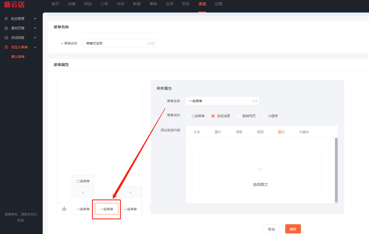Click the 自定义菜单 sidebar icon
This screenshot has width=369, height=234.
[x=6, y=47]
